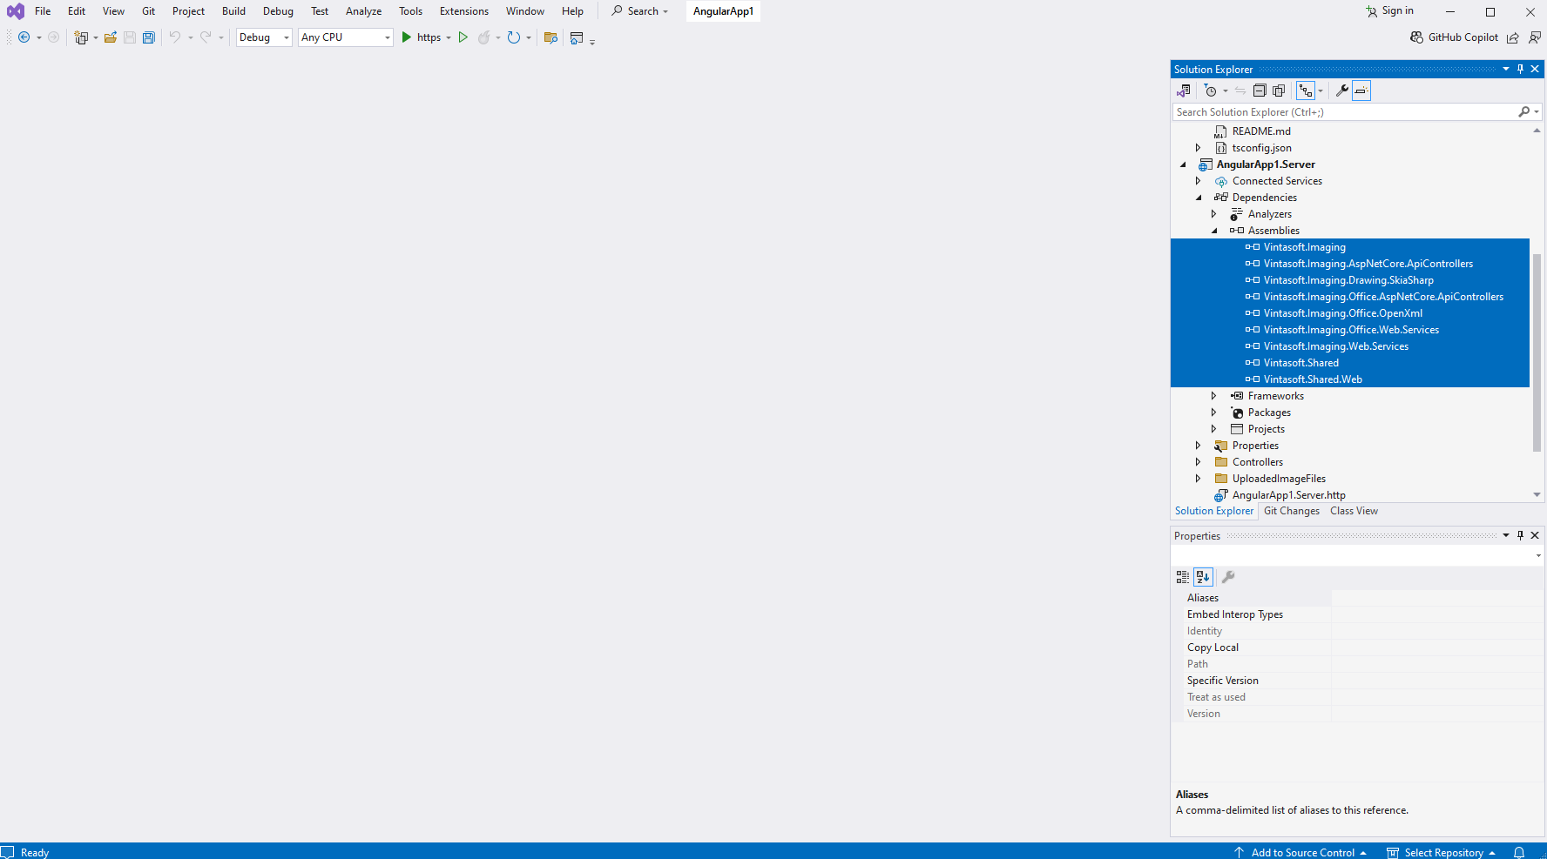Click the Save All toolbar icon
The height and width of the screenshot is (859, 1547).
tap(149, 37)
